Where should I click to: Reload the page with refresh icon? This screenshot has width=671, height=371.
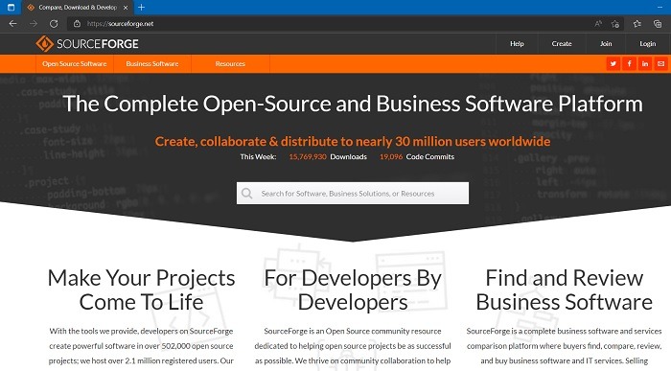54,24
